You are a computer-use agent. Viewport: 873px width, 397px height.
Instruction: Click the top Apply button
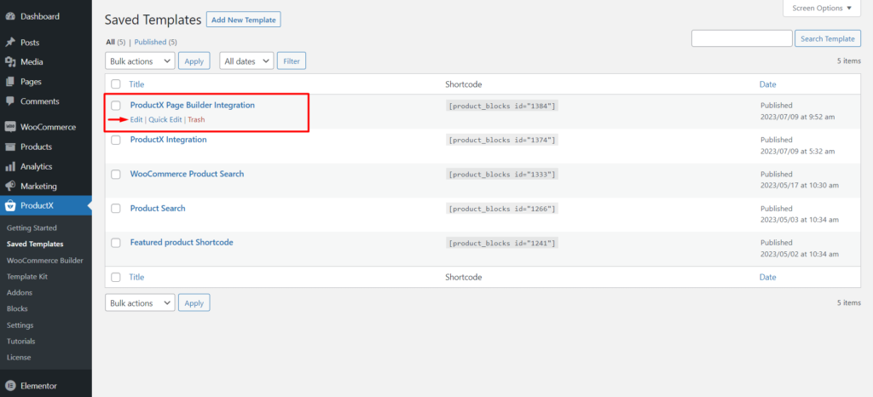coord(194,61)
